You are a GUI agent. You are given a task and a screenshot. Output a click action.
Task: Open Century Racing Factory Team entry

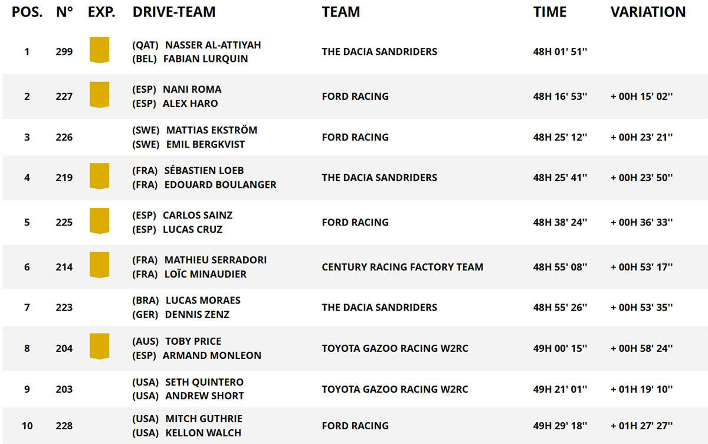tap(402, 267)
